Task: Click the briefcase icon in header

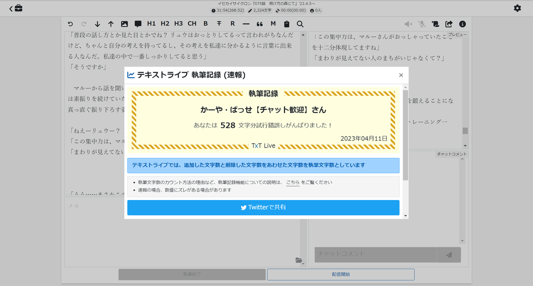Action: pos(19,8)
